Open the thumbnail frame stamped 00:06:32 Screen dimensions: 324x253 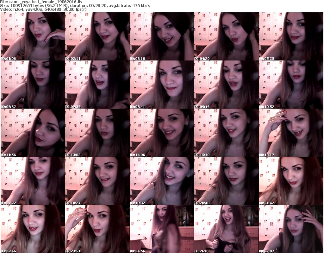pos(33,85)
